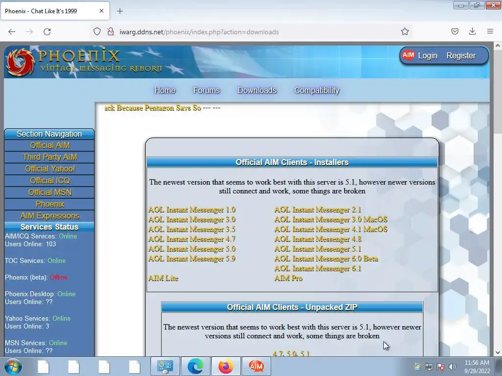Download AOL Instant Messenger 4.7
The width and height of the screenshot is (502, 376).
192,239
